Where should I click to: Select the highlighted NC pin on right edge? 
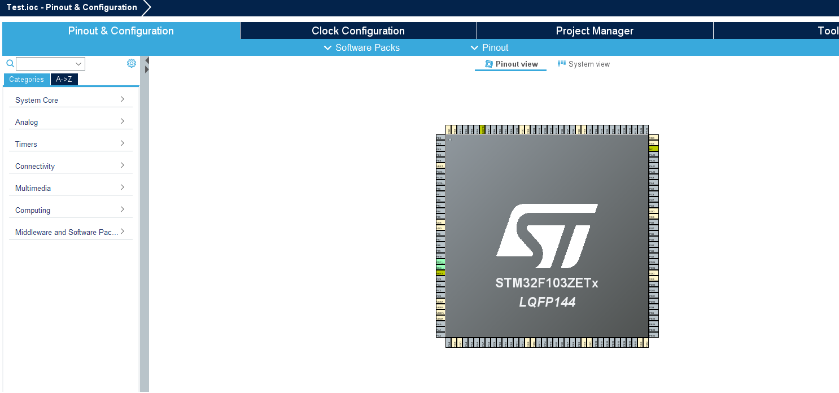coord(654,149)
